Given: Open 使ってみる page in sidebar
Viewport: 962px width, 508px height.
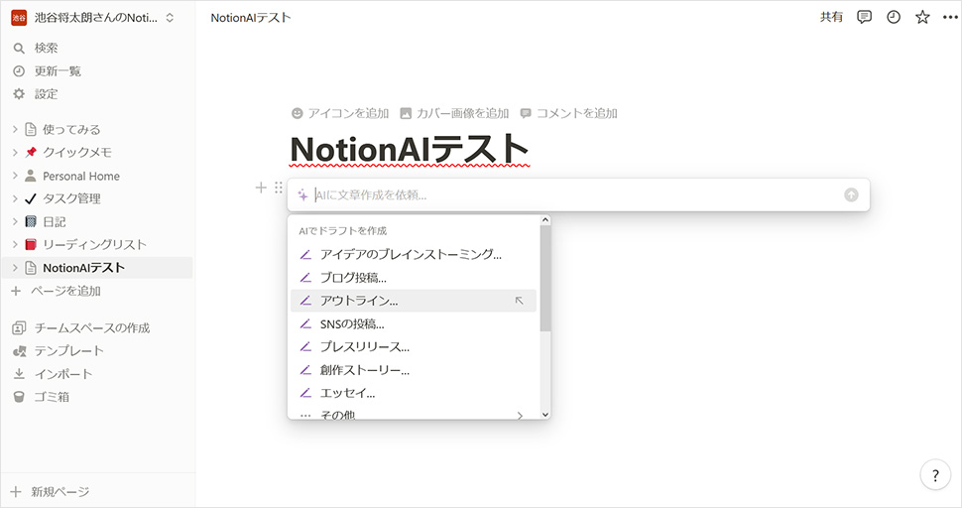Looking at the screenshot, I should [71, 129].
